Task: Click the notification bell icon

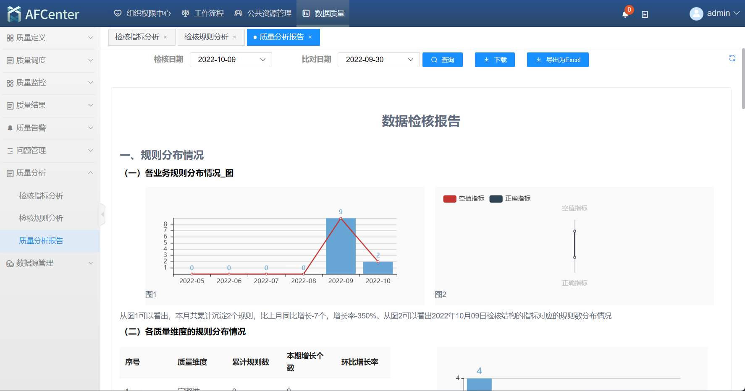Action: [625, 14]
